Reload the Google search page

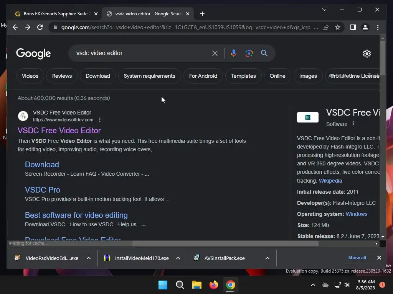pyautogui.click(x=40, y=27)
